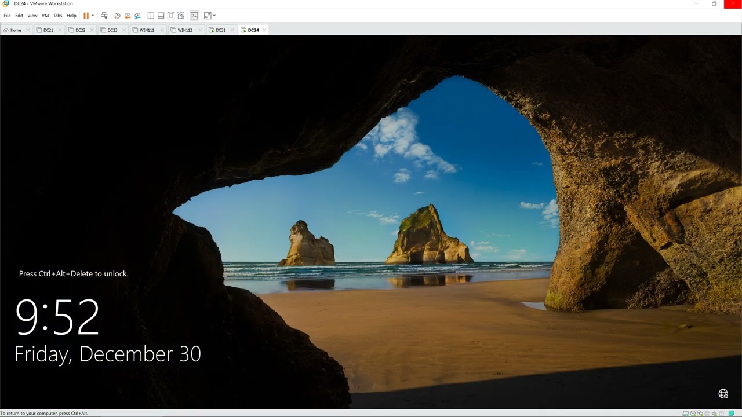742x417 pixels.
Task: Open the power options dropdown arrow
Action: point(93,16)
